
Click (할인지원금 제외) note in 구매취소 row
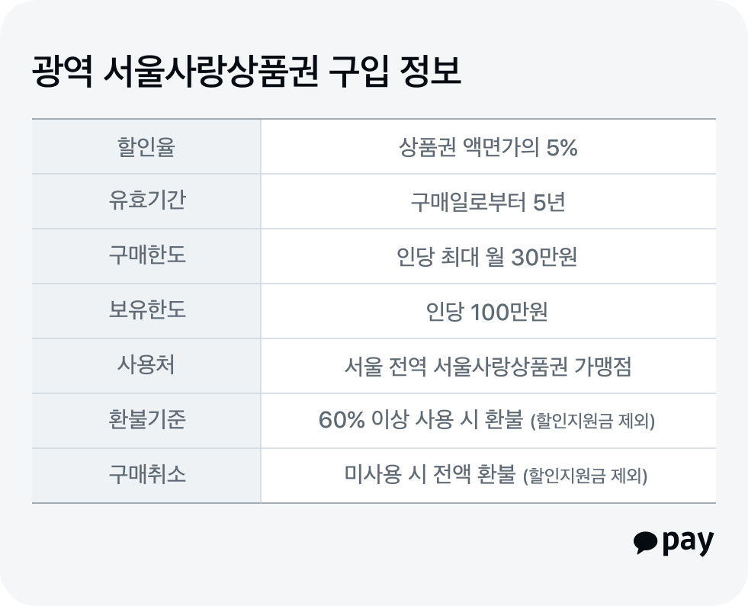coord(586,477)
